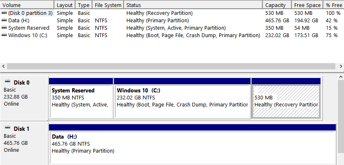Click the Disk 0 disk icon in lower pane
Viewport: 344px width, 165px height.
tap(8, 82)
